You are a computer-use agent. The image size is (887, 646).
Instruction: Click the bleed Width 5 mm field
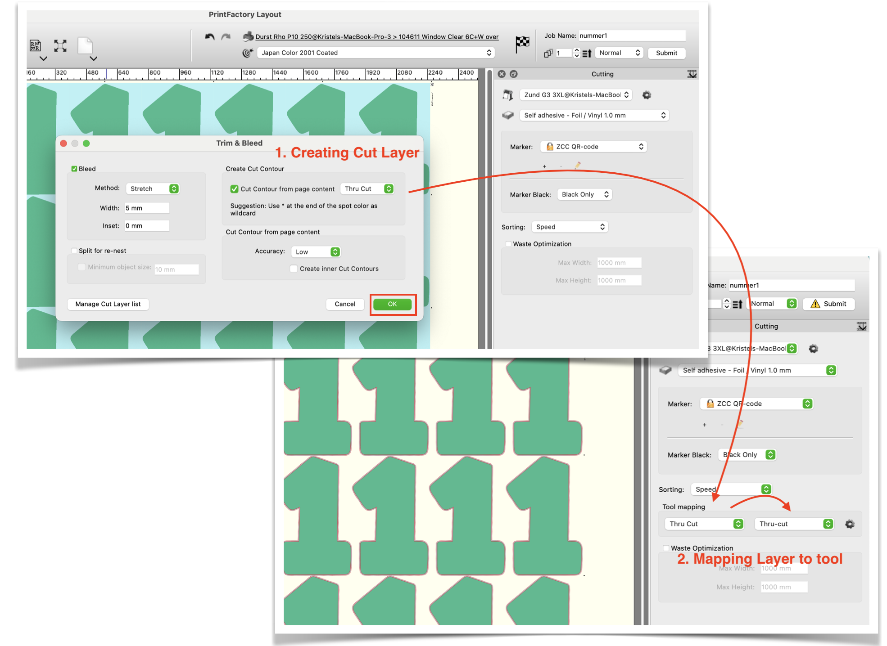tap(147, 208)
